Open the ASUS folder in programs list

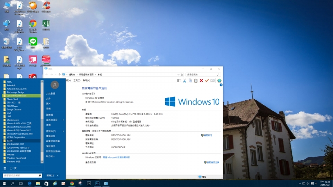pos(9,82)
